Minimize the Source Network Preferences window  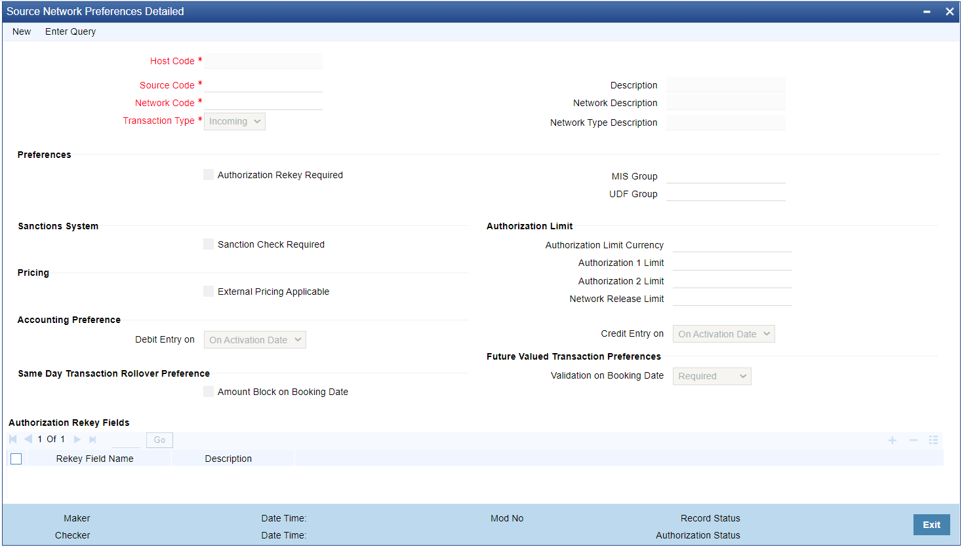927,12
